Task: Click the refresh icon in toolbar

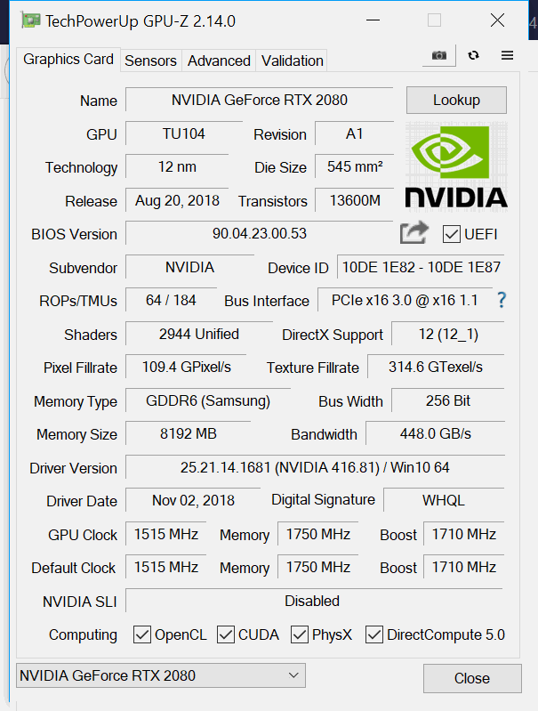Action: [473, 55]
